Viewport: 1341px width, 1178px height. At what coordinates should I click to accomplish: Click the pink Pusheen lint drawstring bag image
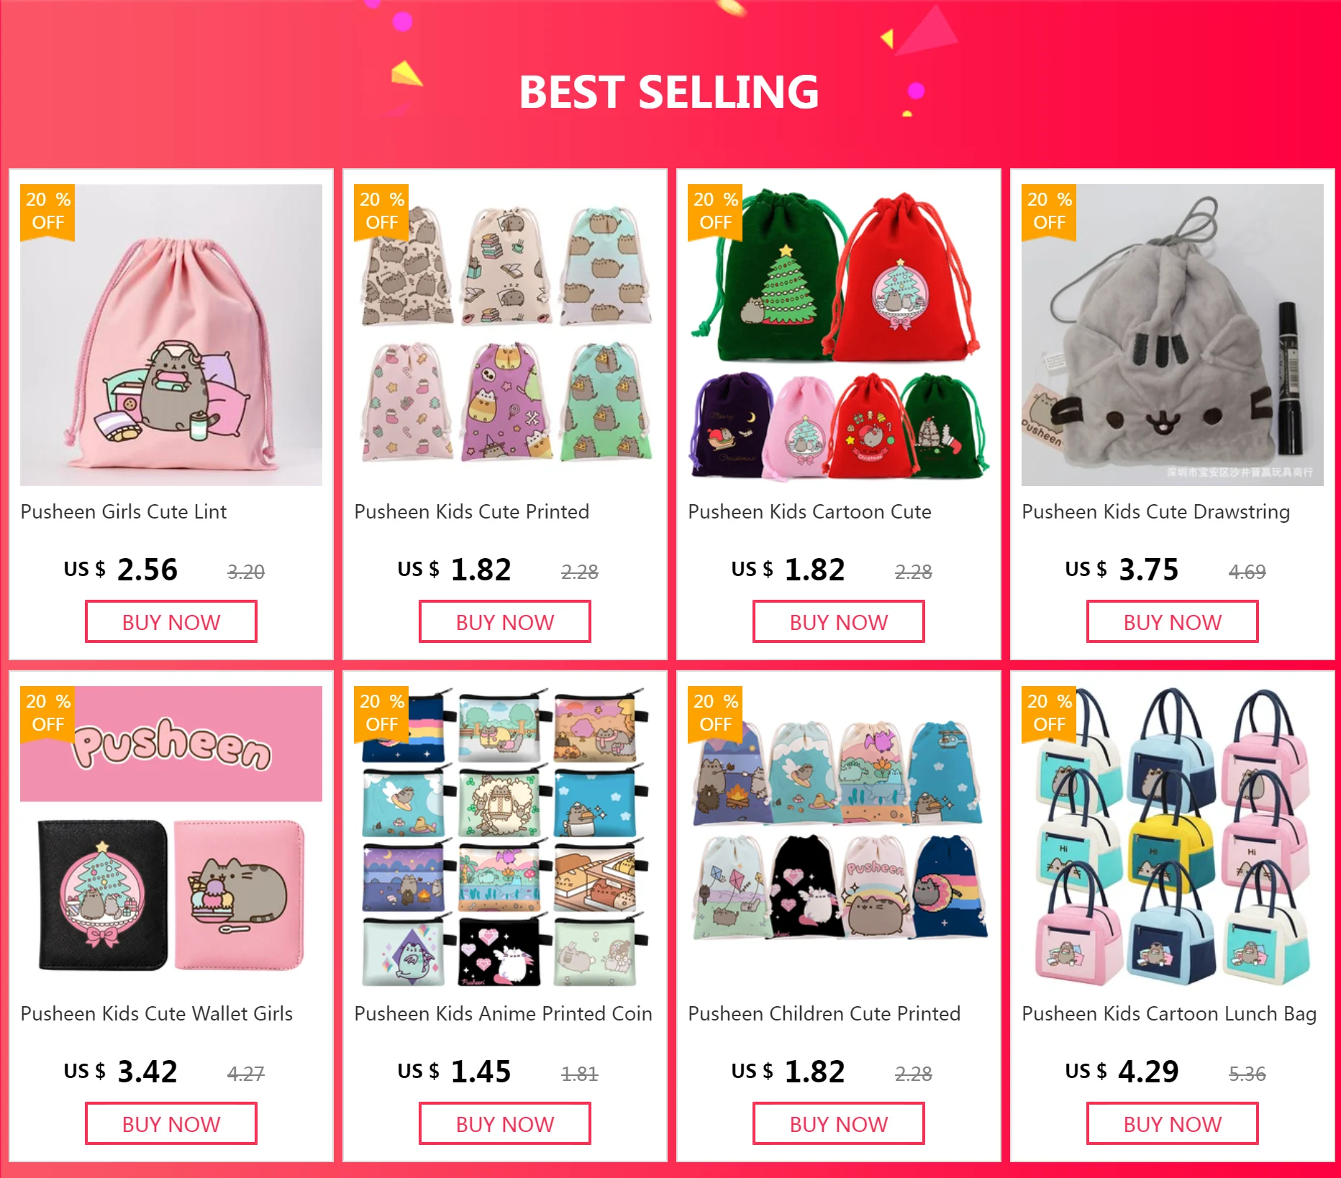click(x=171, y=335)
